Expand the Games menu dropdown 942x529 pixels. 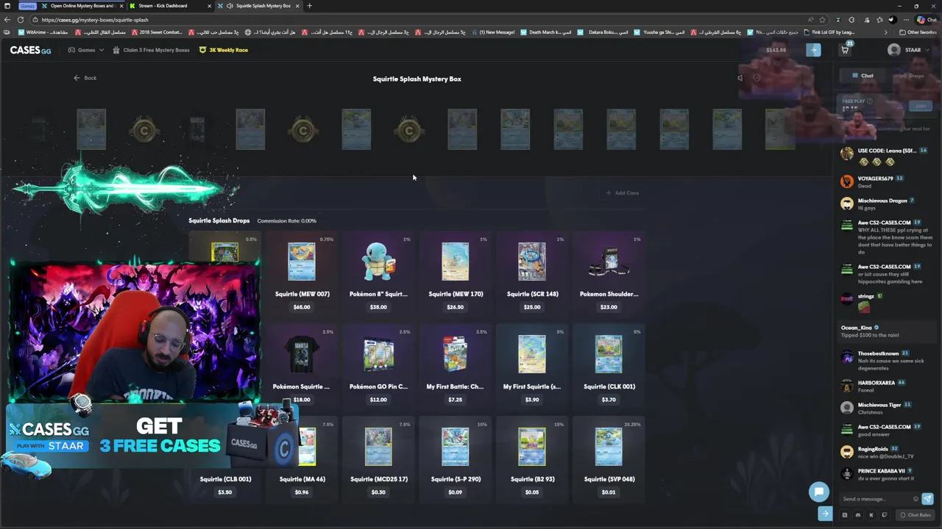pos(85,50)
